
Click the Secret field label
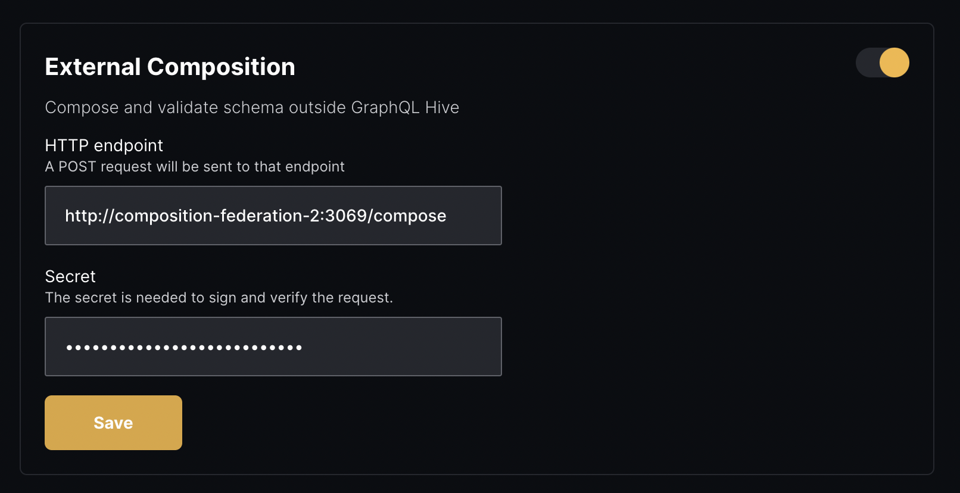point(70,276)
